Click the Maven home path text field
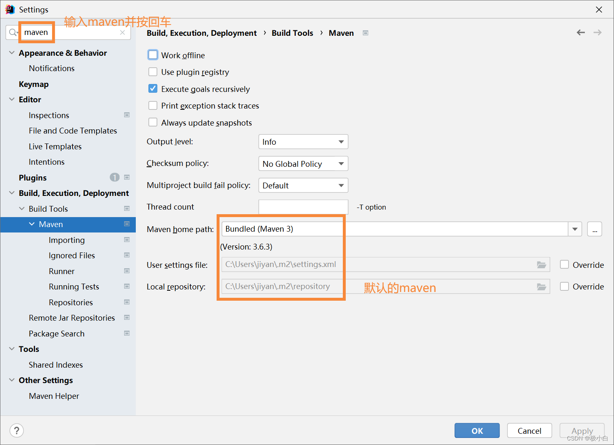Viewport: 614px width, 445px height. (x=395, y=229)
